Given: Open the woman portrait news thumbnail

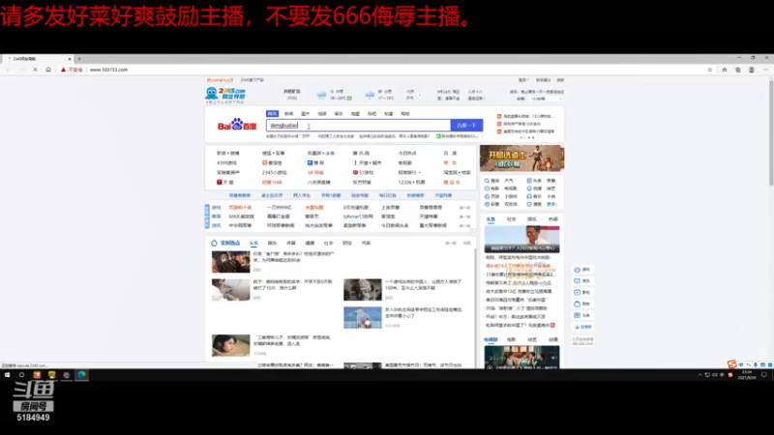Looking at the screenshot, I should point(230,345).
